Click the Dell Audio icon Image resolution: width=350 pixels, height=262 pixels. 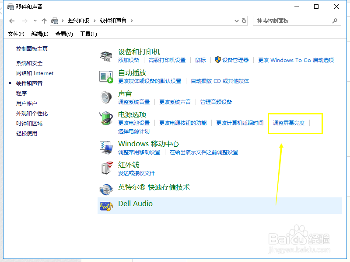coord(105,203)
